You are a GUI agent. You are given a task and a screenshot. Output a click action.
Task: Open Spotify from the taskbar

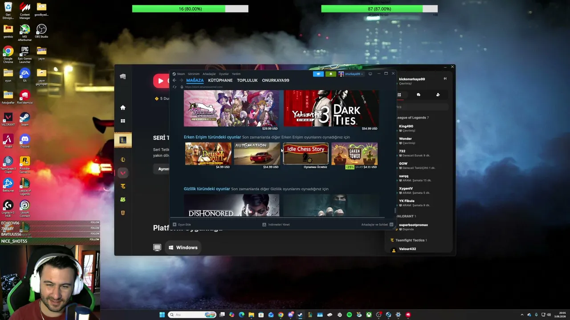point(349,315)
